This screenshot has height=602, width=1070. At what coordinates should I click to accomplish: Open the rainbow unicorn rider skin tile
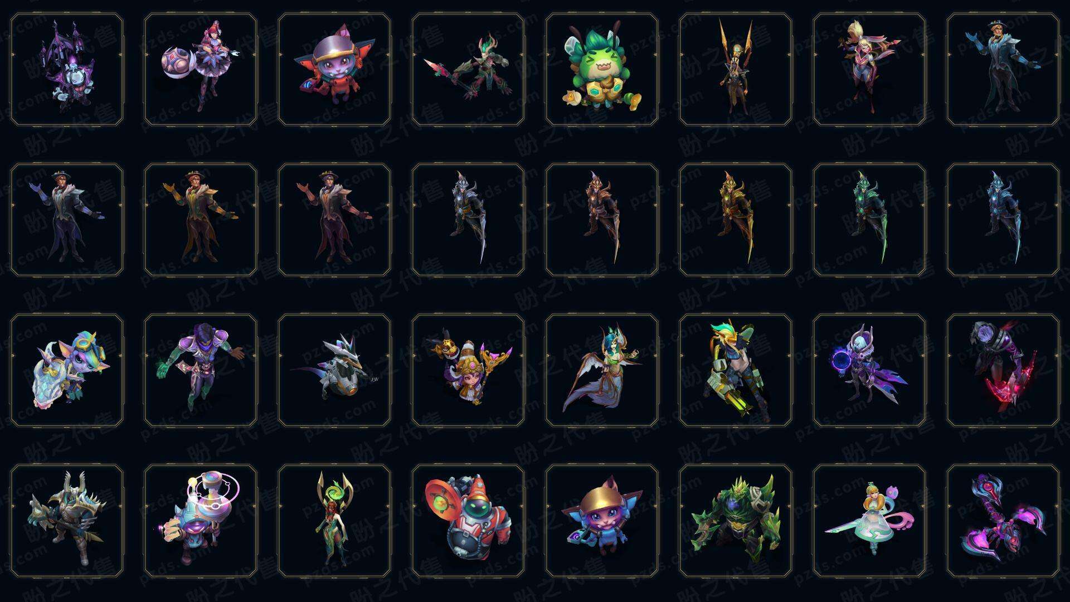[x=67, y=371]
